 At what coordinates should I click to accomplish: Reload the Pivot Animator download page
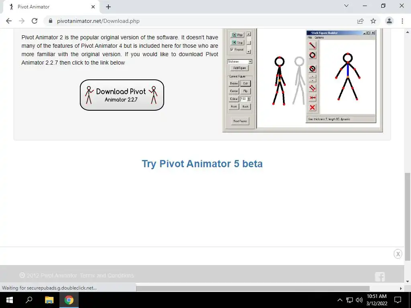click(x=35, y=21)
